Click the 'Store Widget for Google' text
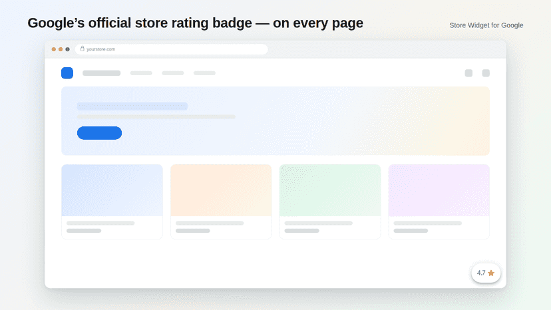 click(486, 25)
